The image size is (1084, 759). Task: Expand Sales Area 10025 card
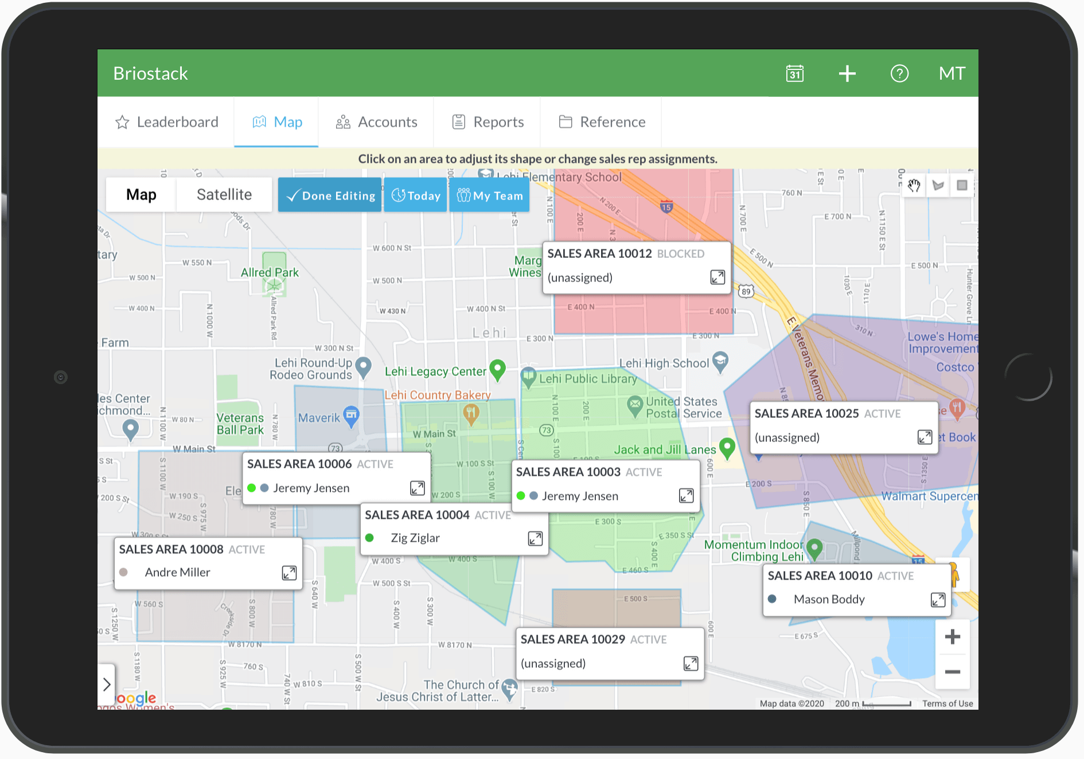[x=925, y=437]
